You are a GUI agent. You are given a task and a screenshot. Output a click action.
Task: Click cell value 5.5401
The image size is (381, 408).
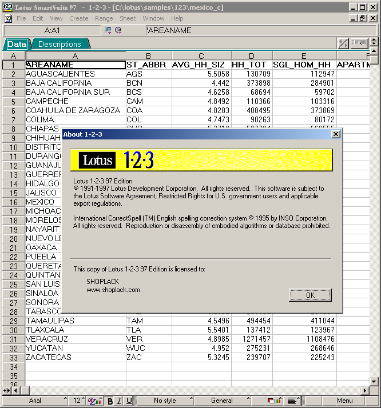[201, 330]
